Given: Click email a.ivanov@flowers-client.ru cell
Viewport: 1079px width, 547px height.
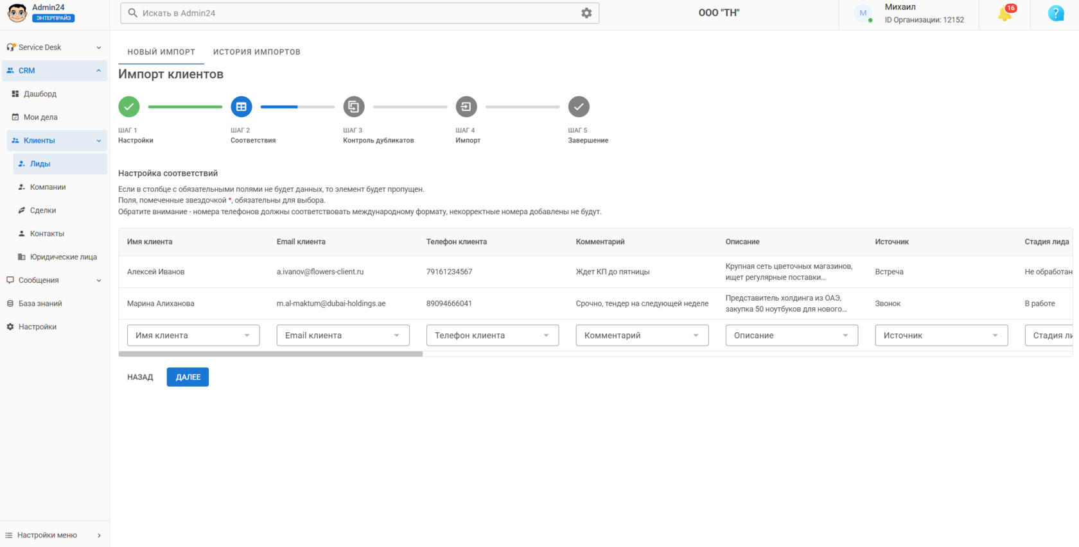Looking at the screenshot, I should click(x=320, y=272).
